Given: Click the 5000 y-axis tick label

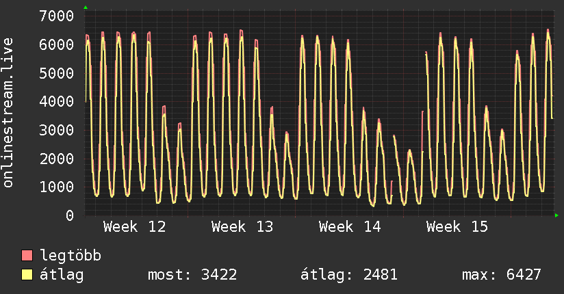Looking at the screenshot, I should click(x=57, y=73).
